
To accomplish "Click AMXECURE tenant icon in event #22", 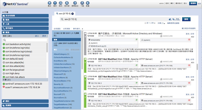I will (161, 36).
